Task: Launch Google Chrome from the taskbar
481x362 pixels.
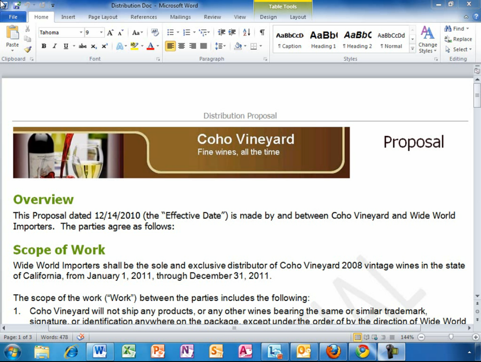Action: pyautogui.click(x=362, y=352)
